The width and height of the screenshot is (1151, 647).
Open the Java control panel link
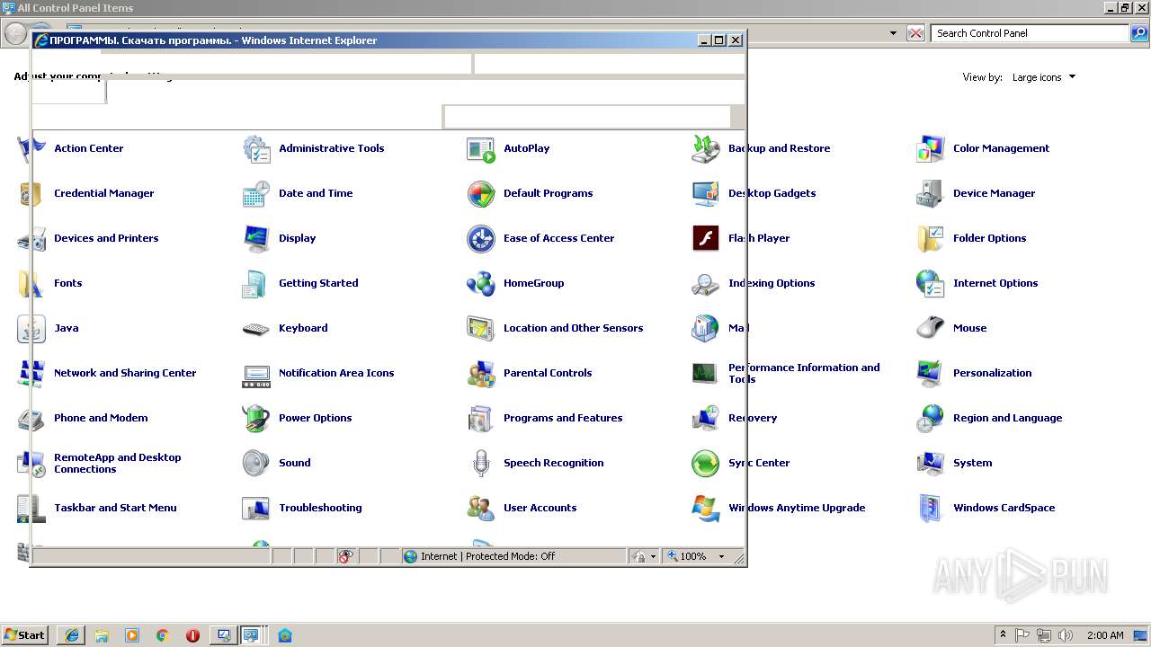[67, 328]
